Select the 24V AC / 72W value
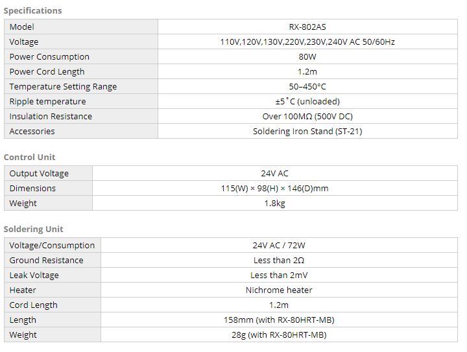Viewport: 467px width, 352px height. point(279,246)
